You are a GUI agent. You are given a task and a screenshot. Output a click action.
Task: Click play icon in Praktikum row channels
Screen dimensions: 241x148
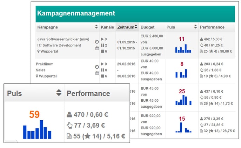tap(102, 64)
